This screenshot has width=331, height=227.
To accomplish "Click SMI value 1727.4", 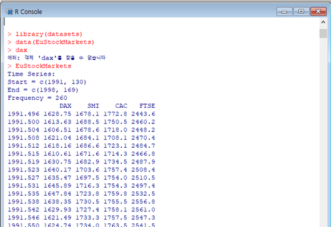I will pos(87,210).
